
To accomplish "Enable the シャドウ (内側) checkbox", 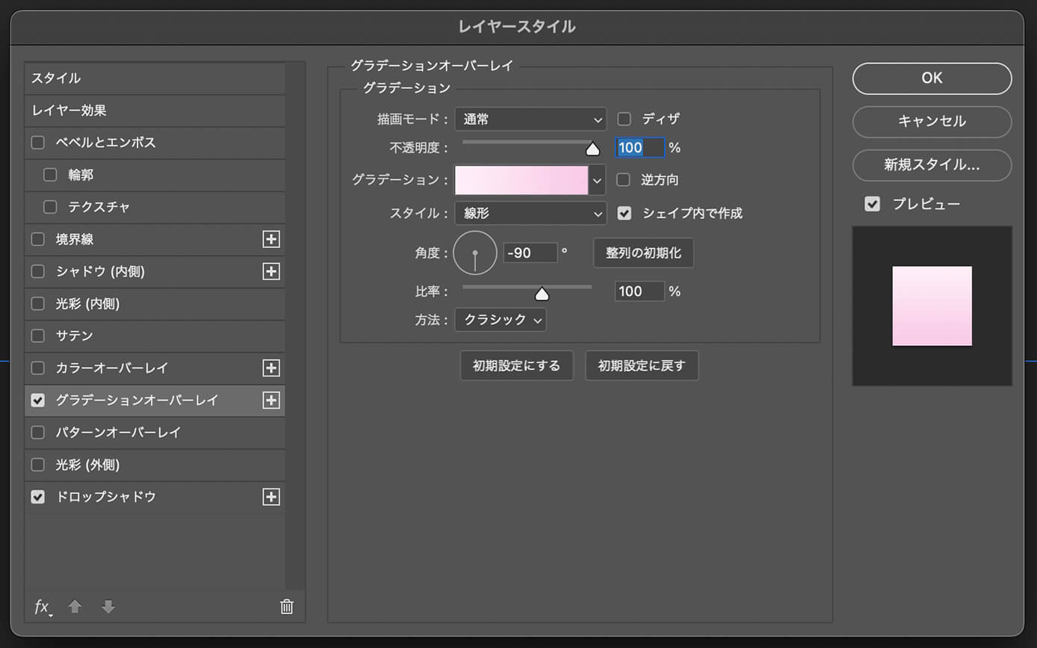I will 38,271.
